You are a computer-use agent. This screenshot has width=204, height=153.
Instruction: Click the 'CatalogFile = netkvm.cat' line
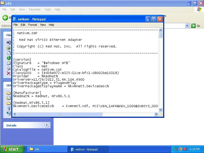[37, 70]
